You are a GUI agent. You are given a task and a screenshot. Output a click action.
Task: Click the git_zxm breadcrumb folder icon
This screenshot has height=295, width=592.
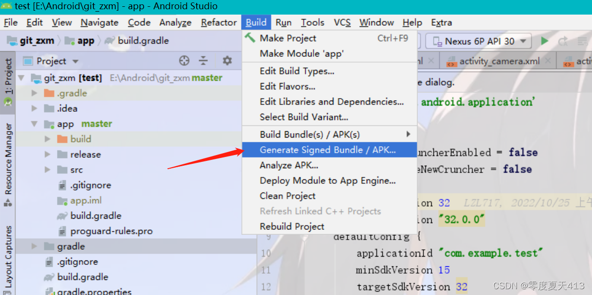click(12, 40)
